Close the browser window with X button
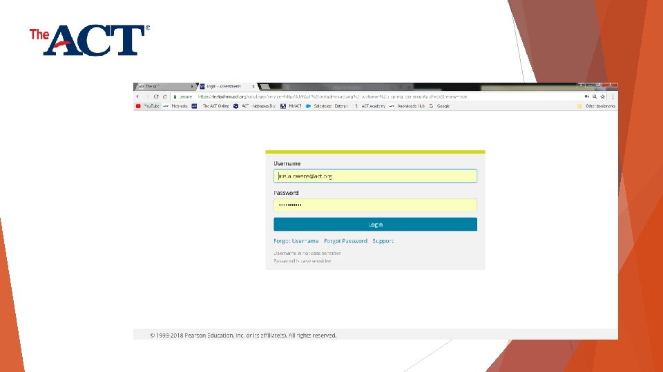 pyautogui.click(x=611, y=85)
